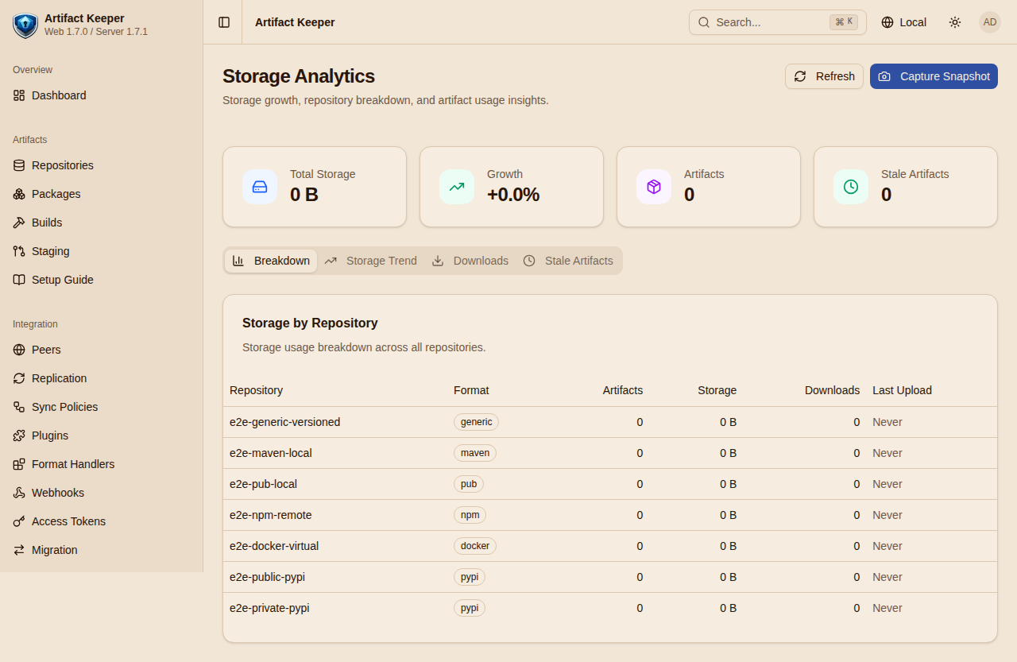Viewport: 1017px width, 662px height.
Task: Toggle the light/dark theme sun icon
Action: point(955,22)
